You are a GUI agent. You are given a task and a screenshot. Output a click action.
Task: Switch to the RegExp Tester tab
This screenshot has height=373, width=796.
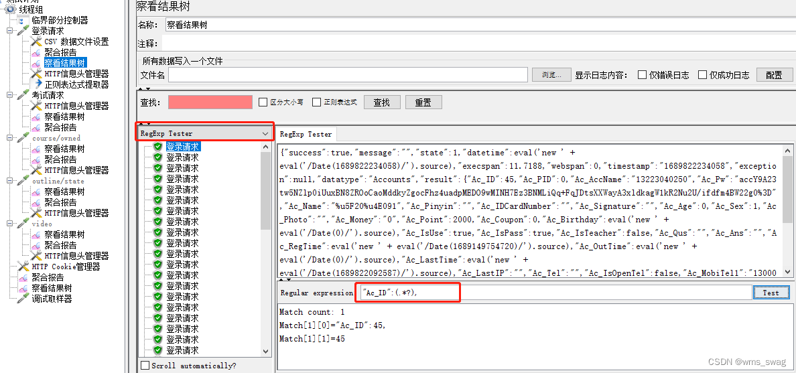tap(306, 134)
